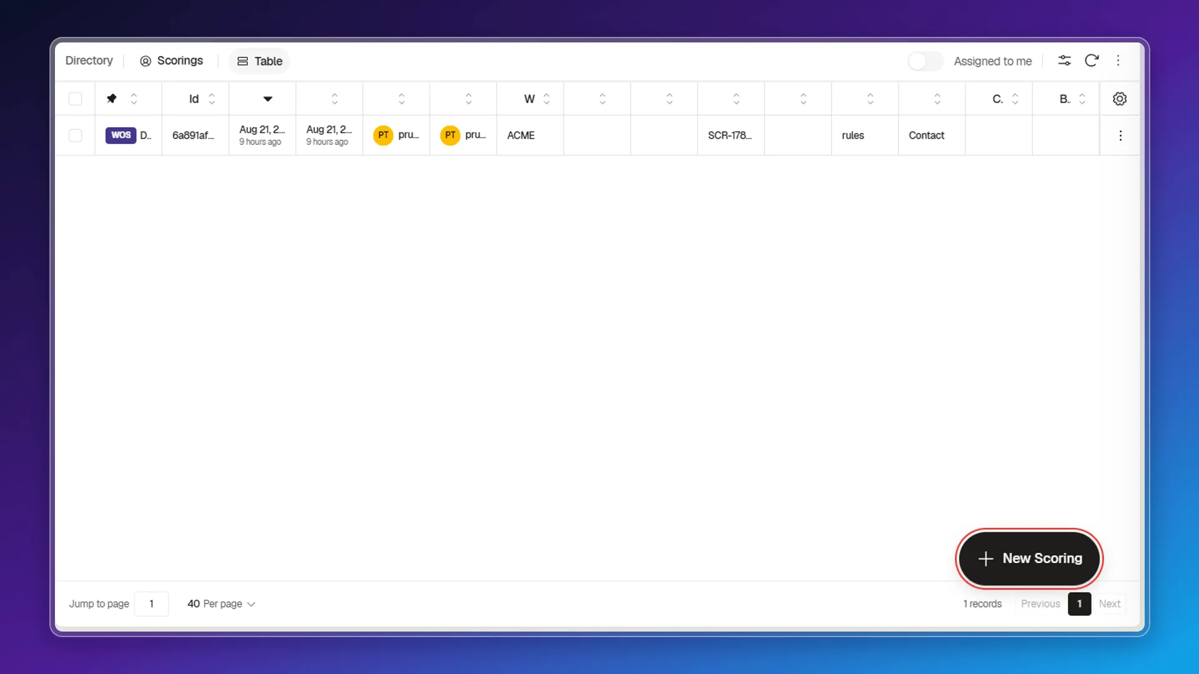Click the Previous page button

point(1040,603)
